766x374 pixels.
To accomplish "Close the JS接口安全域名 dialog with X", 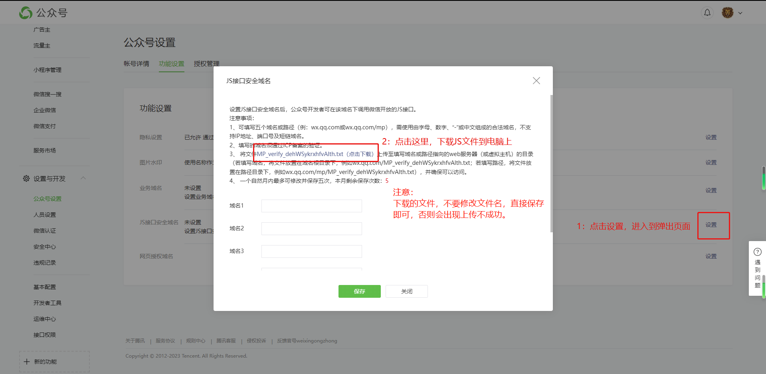I will [x=536, y=81].
